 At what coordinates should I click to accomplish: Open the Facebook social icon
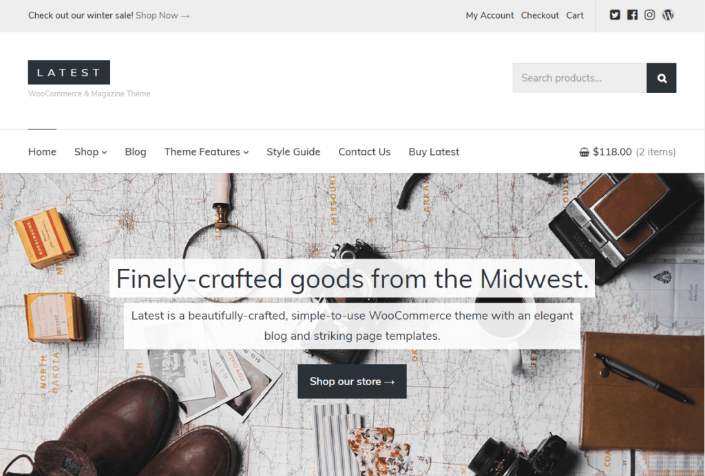tap(632, 15)
